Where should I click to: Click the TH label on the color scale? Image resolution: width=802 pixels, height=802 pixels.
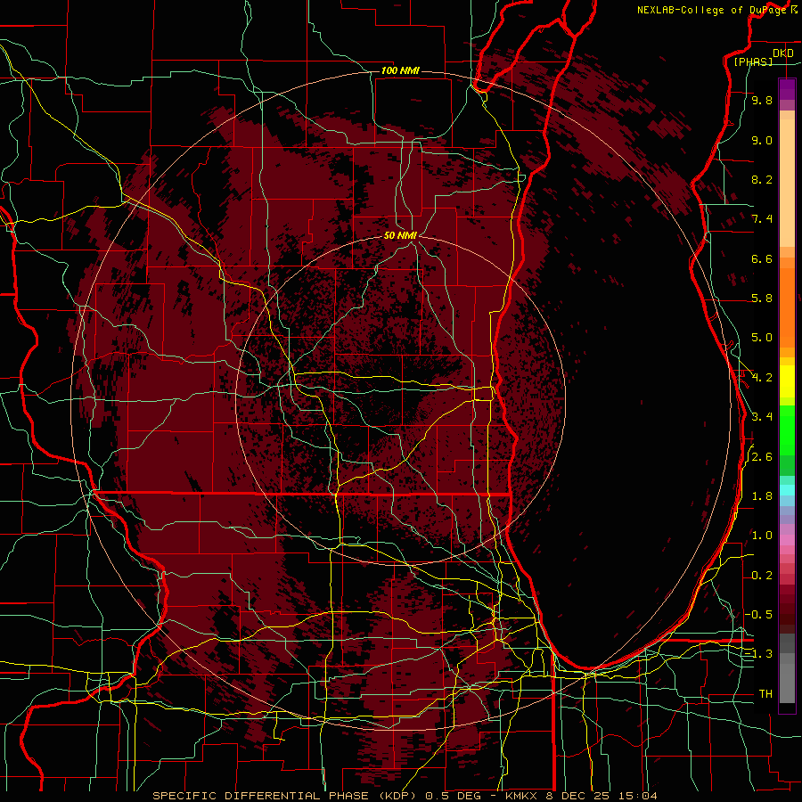click(765, 693)
